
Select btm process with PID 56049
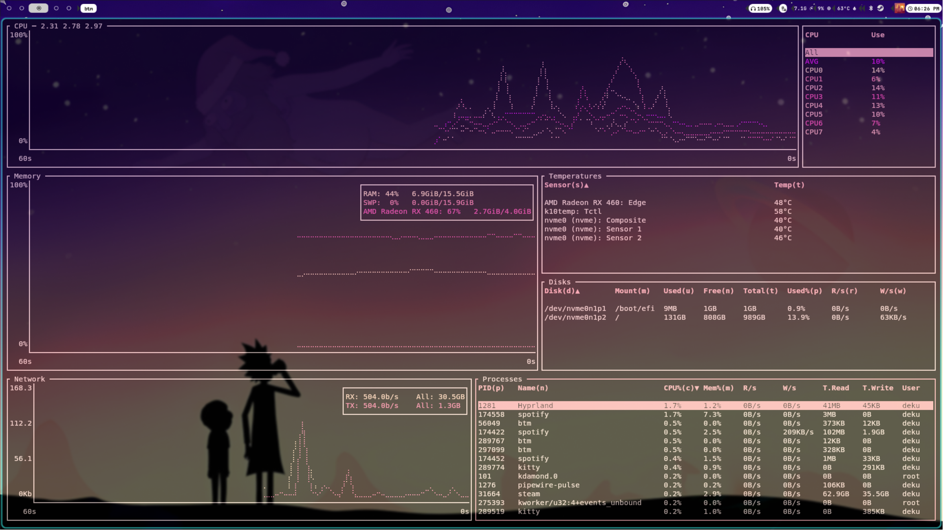click(x=705, y=423)
